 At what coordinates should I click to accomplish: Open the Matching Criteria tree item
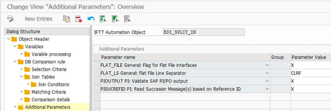pos(48,92)
